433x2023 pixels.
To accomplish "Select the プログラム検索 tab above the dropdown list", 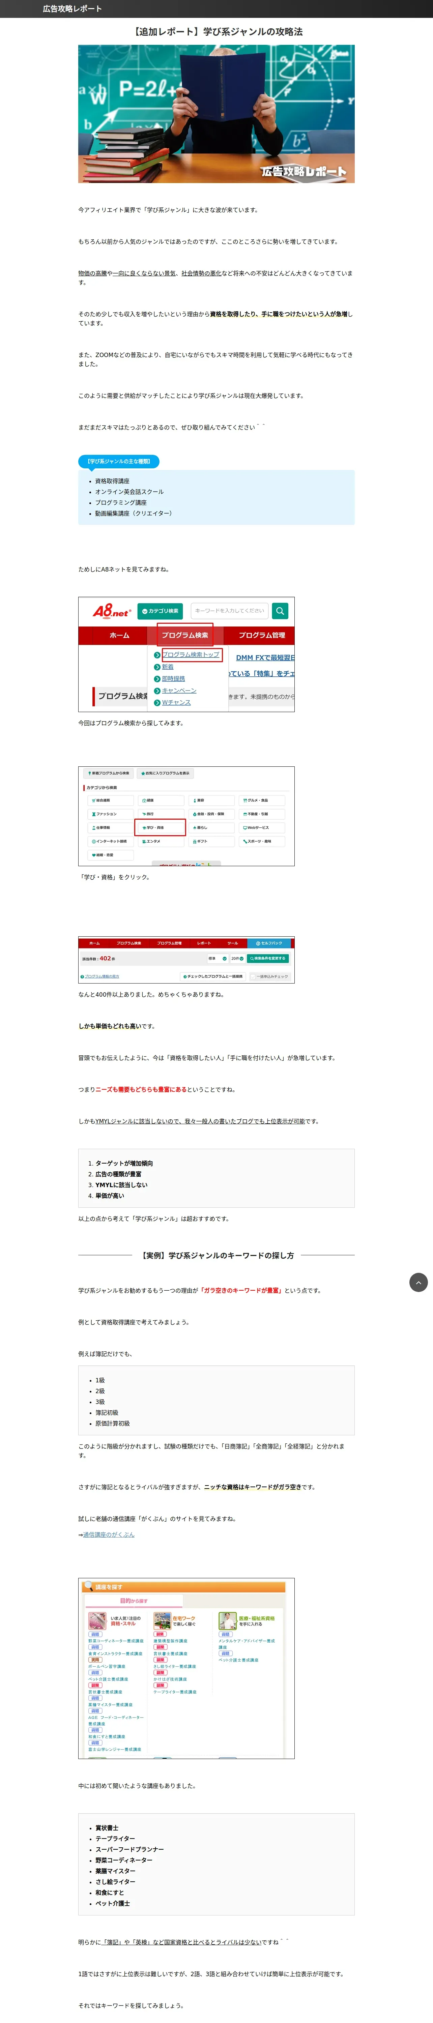I will pyautogui.click(x=185, y=635).
